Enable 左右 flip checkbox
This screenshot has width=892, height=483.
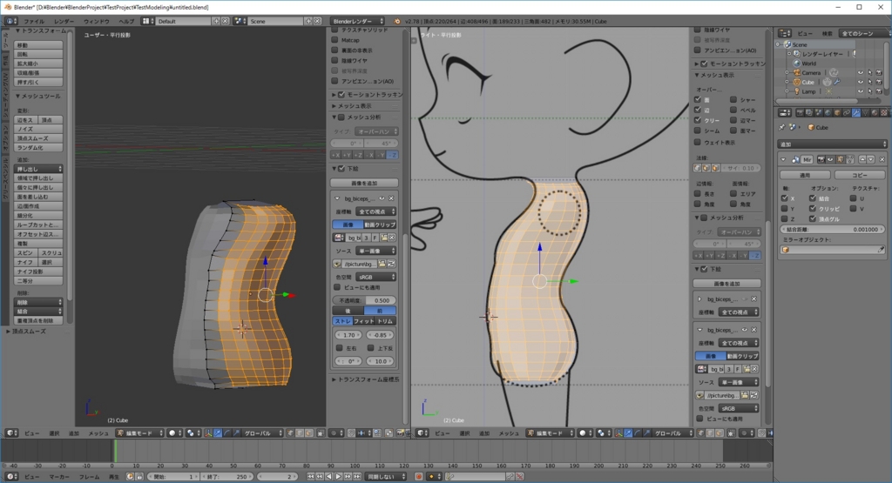(x=340, y=348)
